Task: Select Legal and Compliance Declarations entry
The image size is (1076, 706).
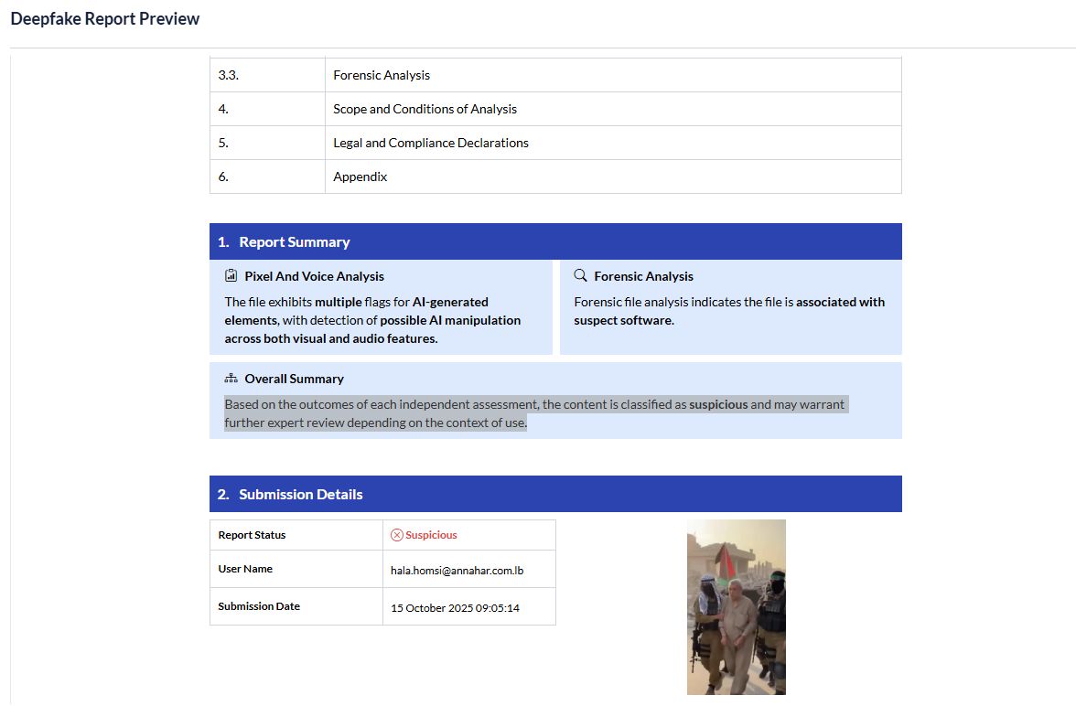Action: [x=430, y=143]
